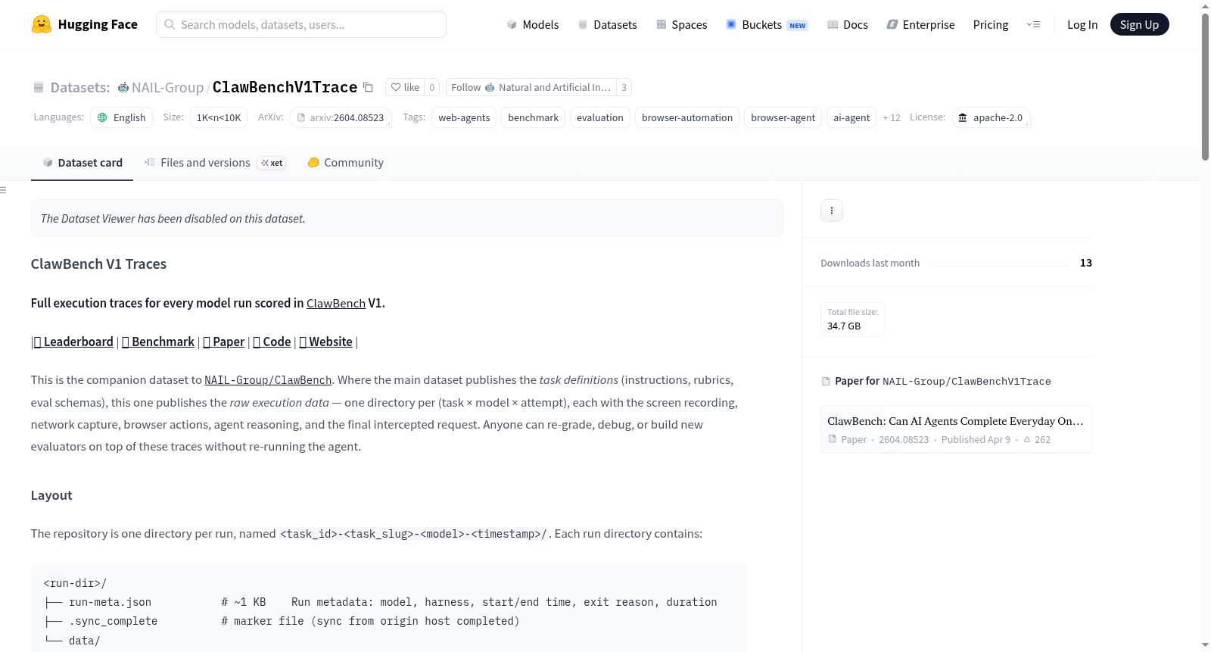The width and height of the screenshot is (1211, 652).
Task: Click the follower count of 3
Action: (624, 87)
